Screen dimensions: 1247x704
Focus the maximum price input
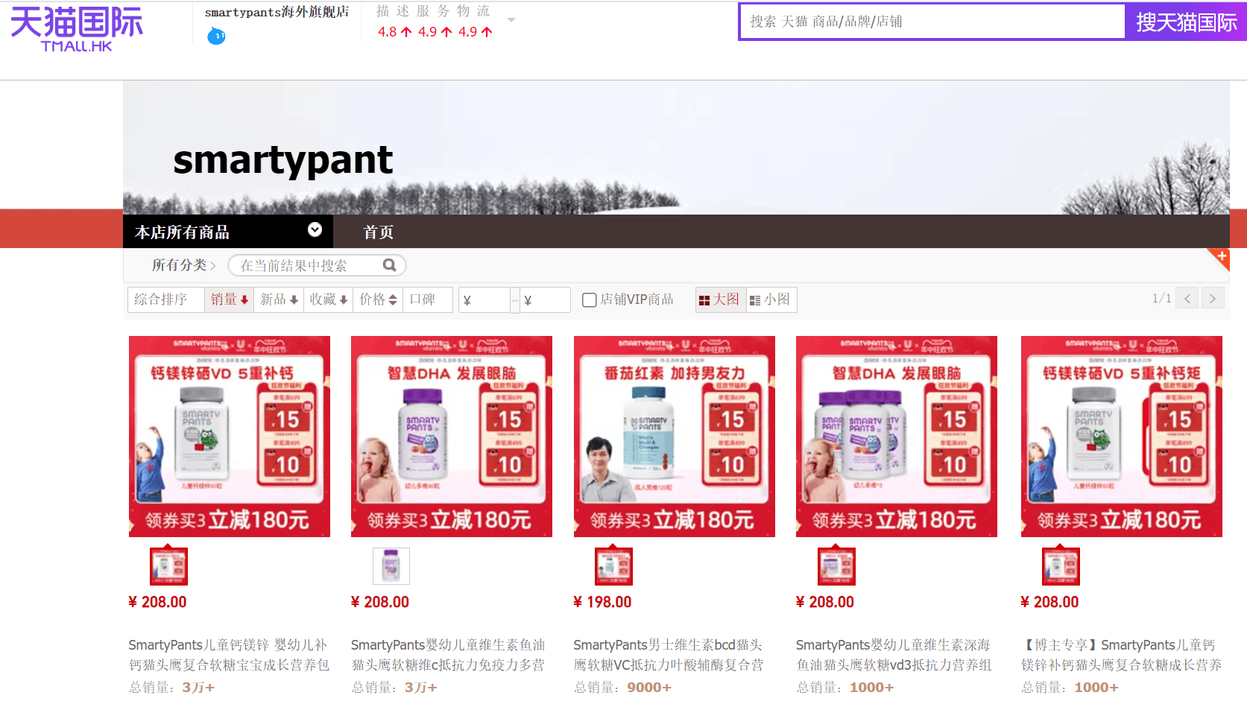pyautogui.click(x=545, y=300)
